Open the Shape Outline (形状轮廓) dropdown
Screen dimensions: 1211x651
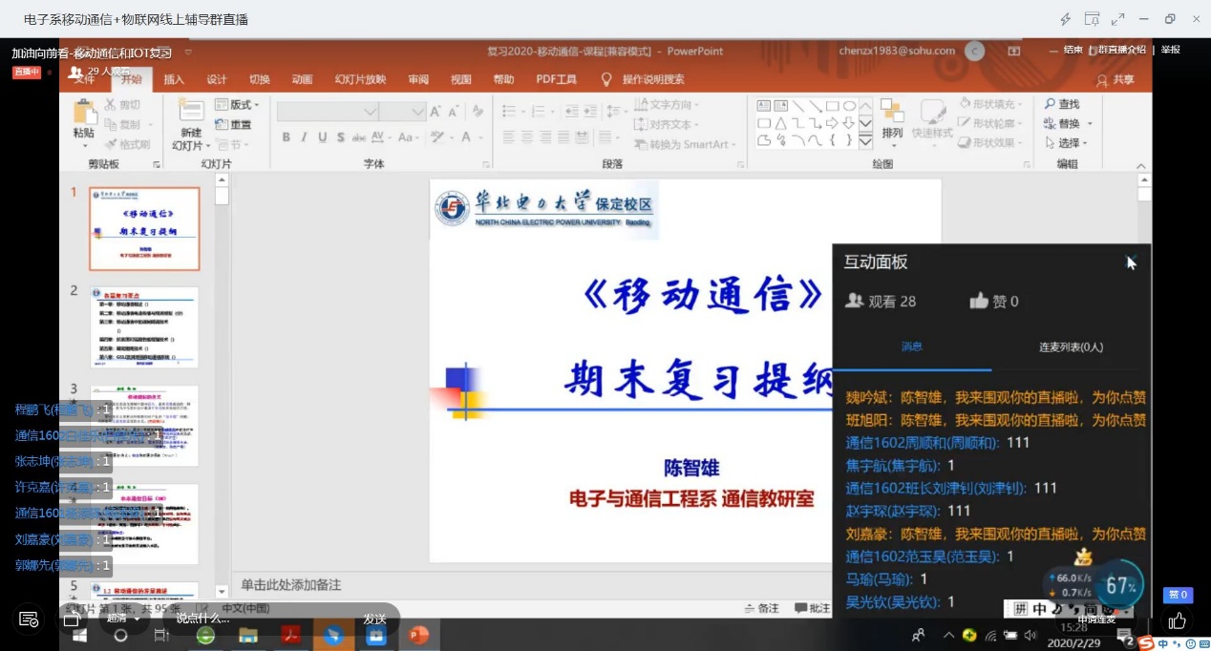990,124
